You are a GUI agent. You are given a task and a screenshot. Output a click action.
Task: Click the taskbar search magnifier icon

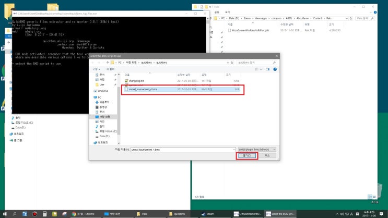pyautogui.click(x=15, y=213)
